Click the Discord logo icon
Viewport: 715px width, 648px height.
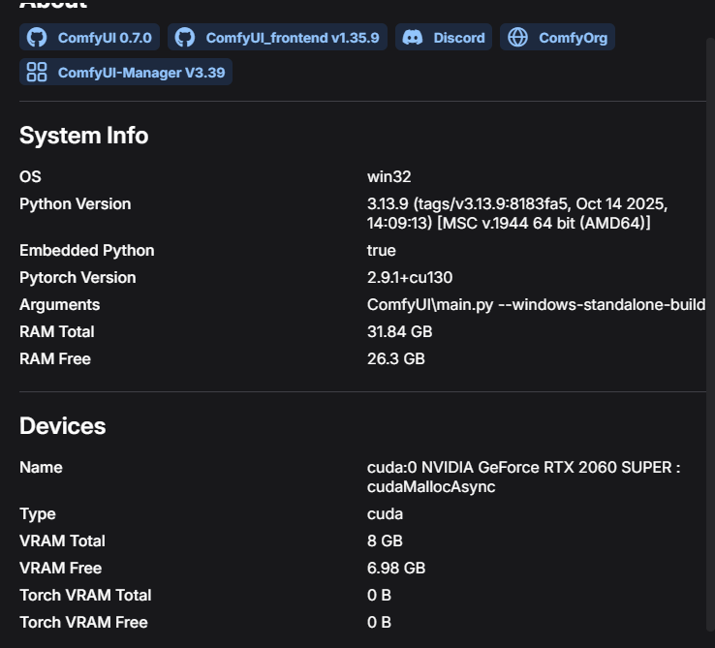(413, 38)
